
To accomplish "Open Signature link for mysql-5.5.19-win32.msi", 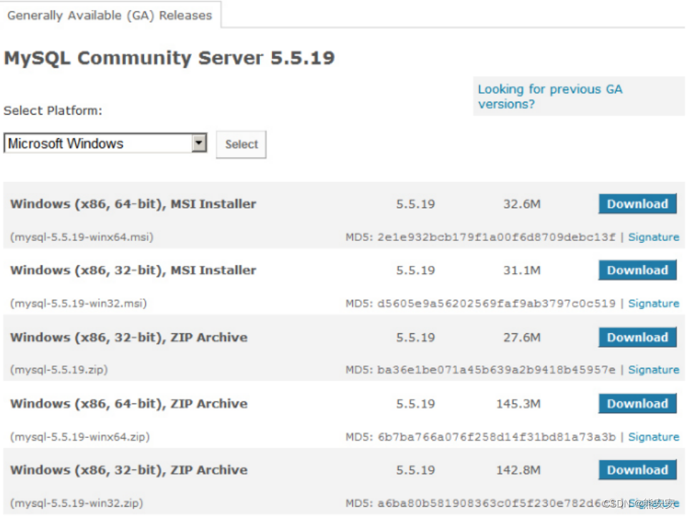I will point(654,303).
